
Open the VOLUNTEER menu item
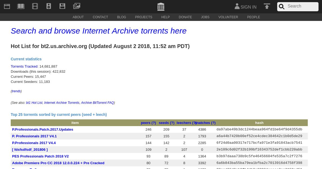pyautogui.click(x=228, y=17)
